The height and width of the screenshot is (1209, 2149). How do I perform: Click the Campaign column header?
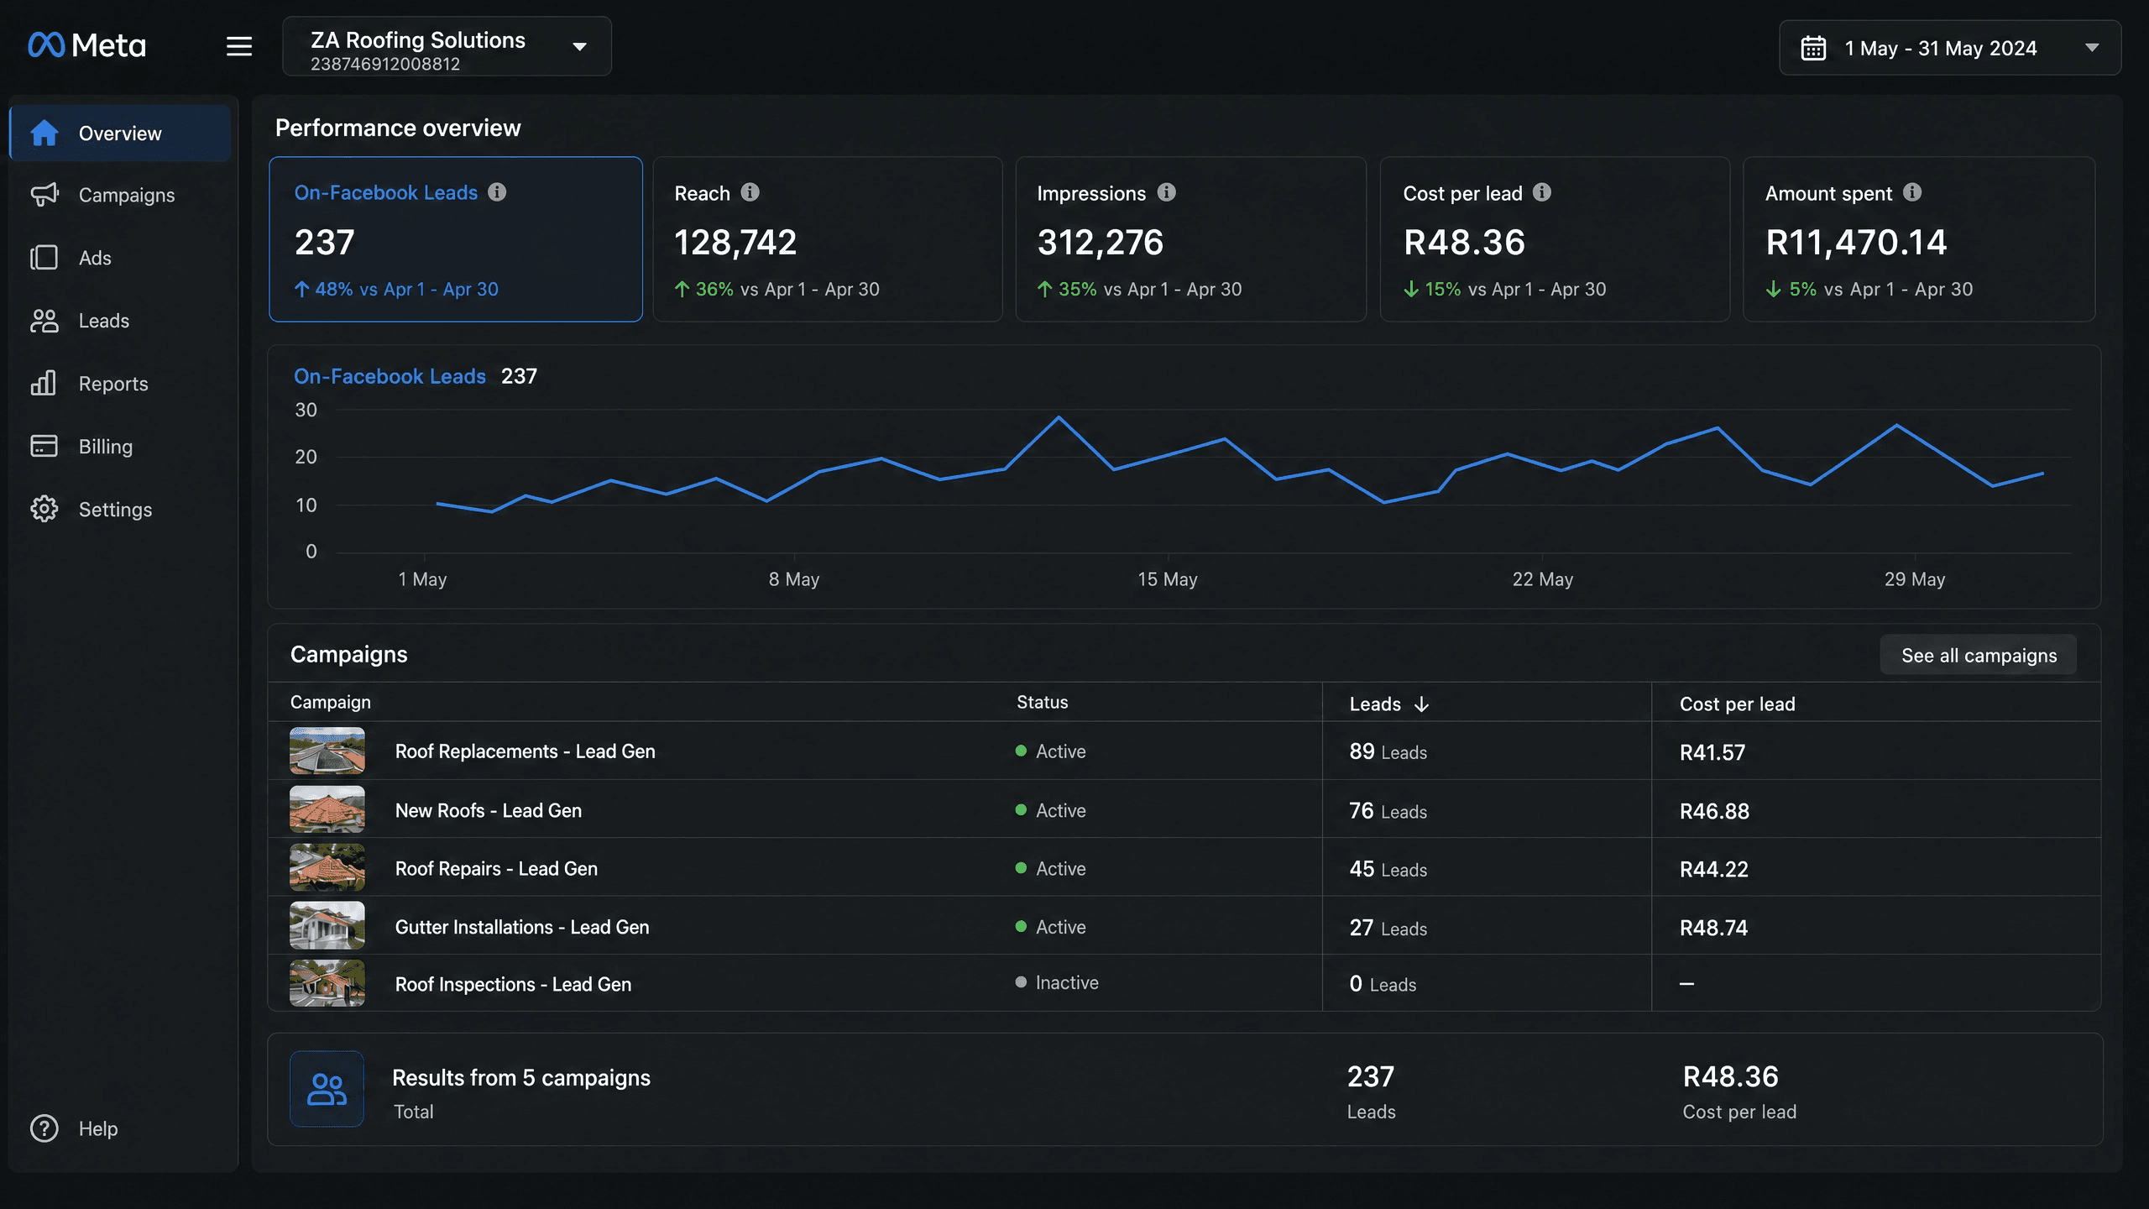[x=330, y=702]
